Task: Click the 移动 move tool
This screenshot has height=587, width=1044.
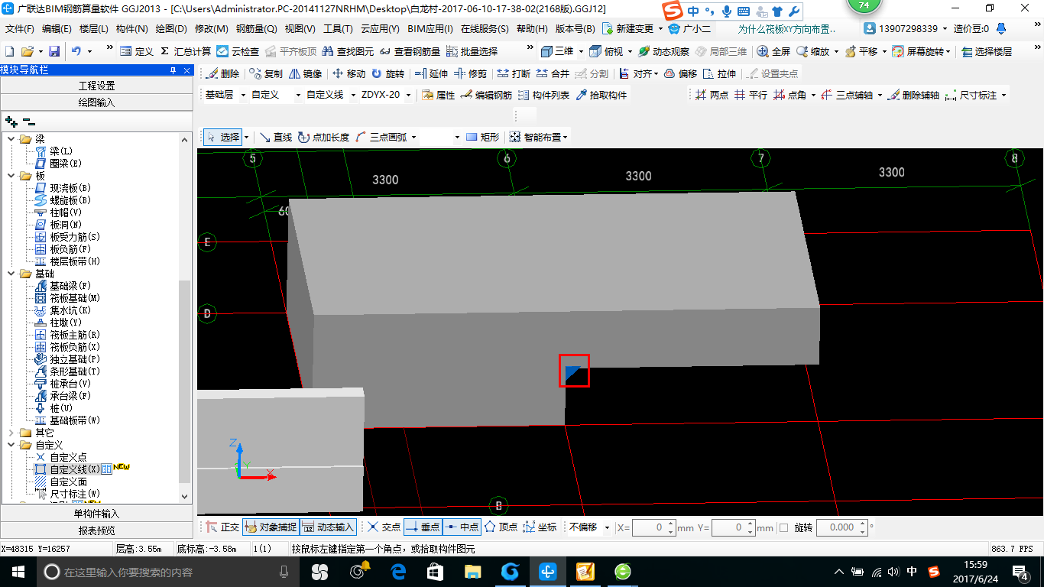Action: (x=349, y=74)
